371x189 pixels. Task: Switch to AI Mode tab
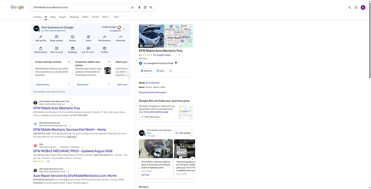37,17
